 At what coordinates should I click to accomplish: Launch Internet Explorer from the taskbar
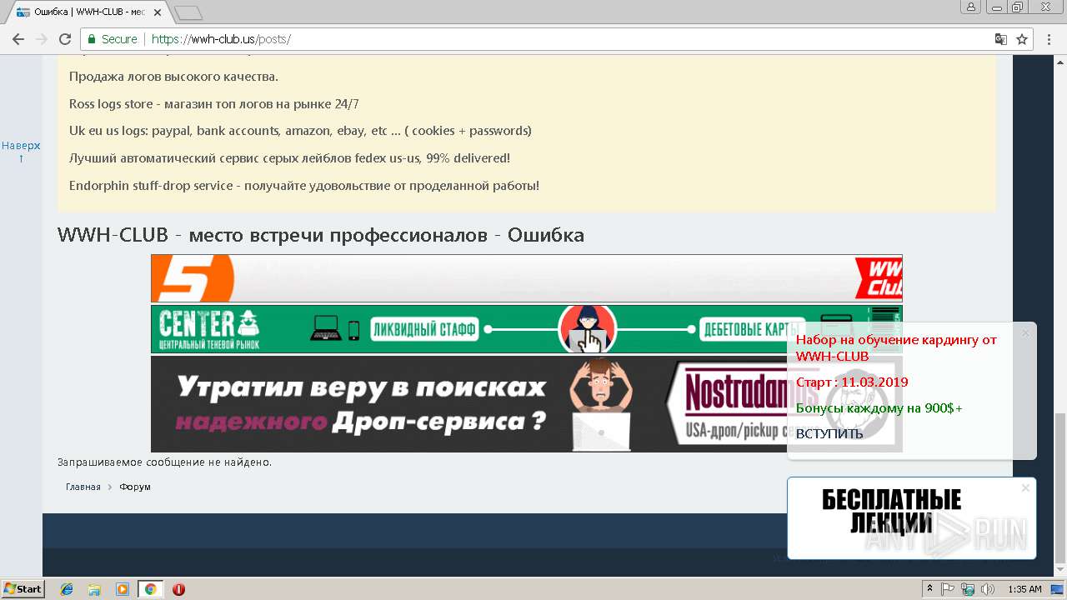(67, 589)
